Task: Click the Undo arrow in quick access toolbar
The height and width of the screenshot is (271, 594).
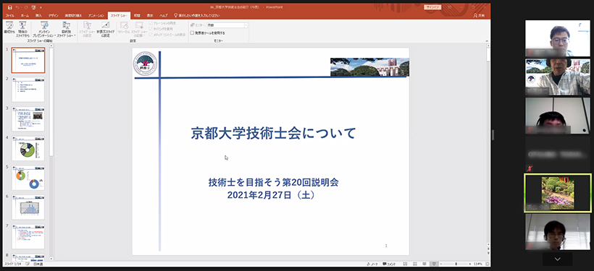Action: pos(17,7)
